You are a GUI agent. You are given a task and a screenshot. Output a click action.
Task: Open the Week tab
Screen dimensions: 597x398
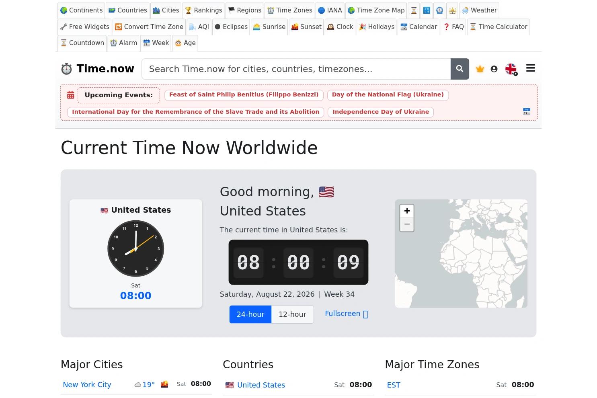coord(156,43)
